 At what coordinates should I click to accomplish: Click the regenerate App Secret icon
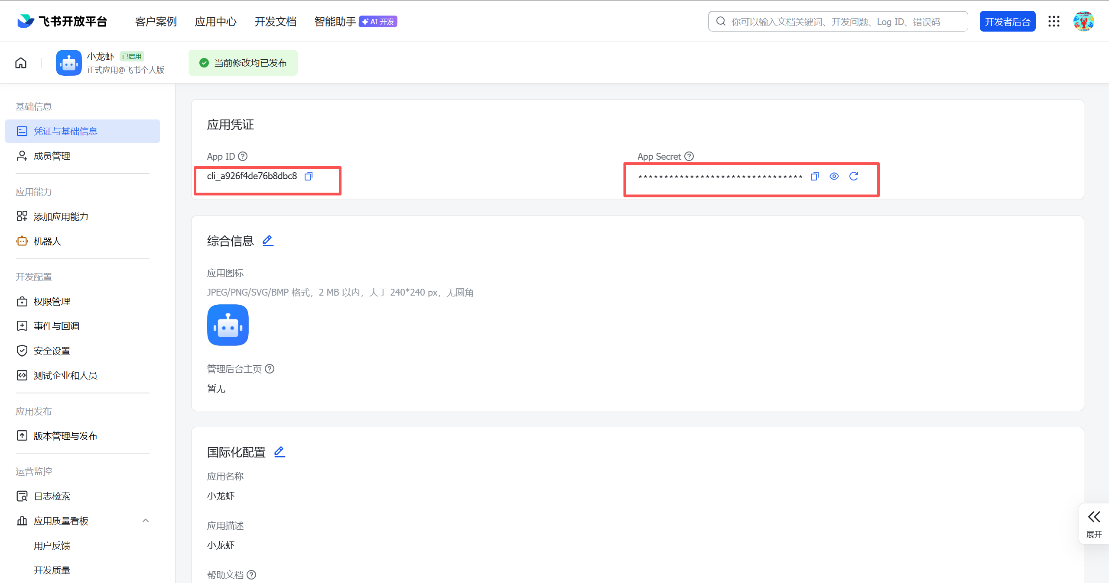tap(853, 176)
